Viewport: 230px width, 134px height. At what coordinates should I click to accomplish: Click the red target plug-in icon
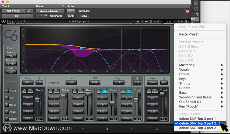pyautogui.click(x=187, y=11)
